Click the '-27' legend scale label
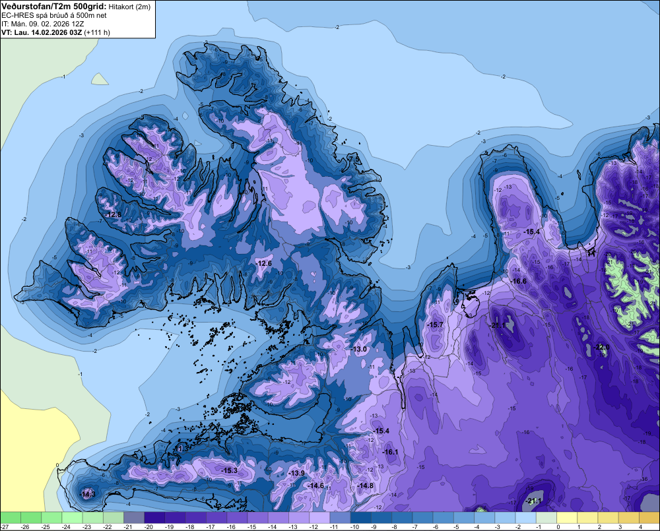The height and width of the screenshot is (531, 660). (5, 527)
